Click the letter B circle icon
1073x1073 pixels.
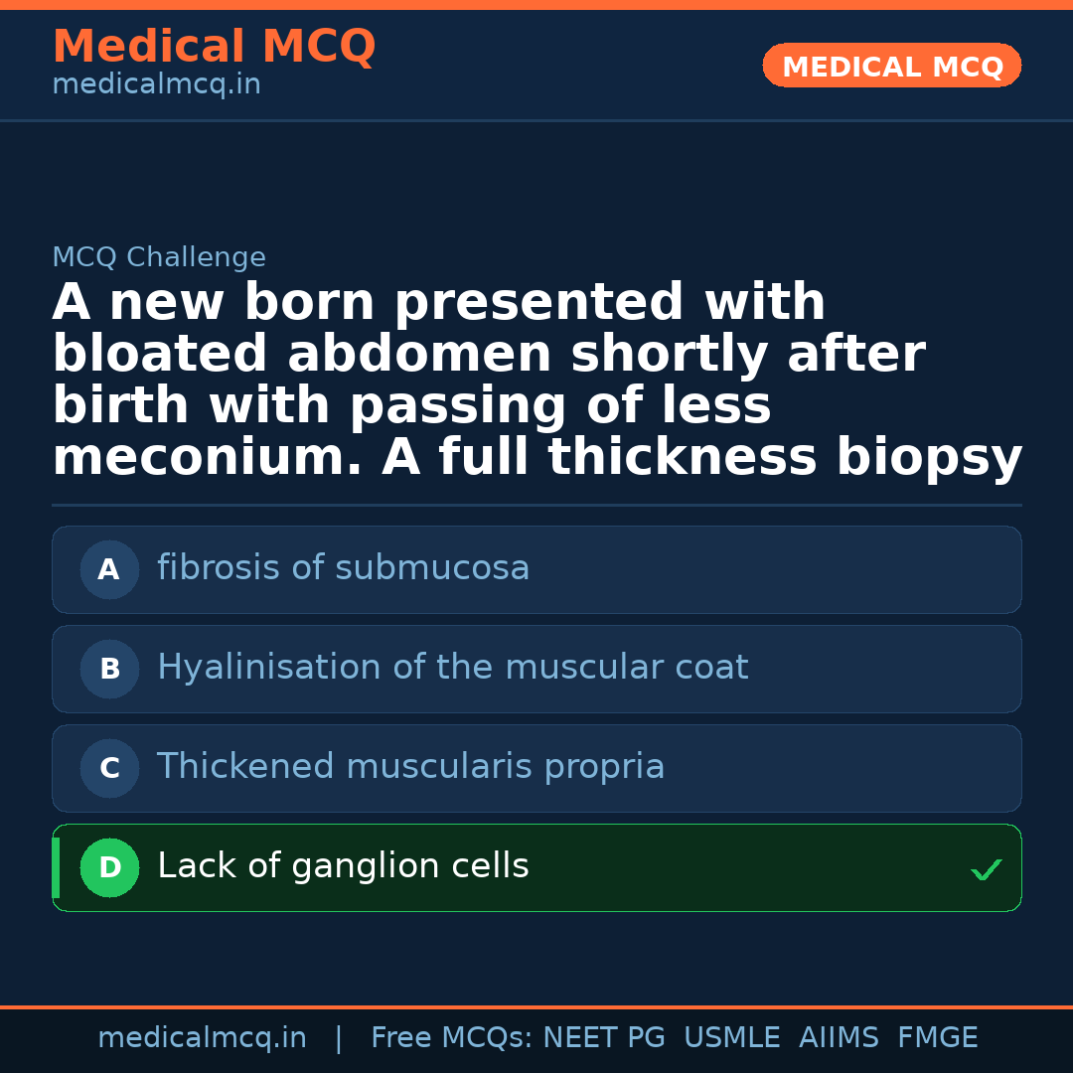tap(109, 670)
